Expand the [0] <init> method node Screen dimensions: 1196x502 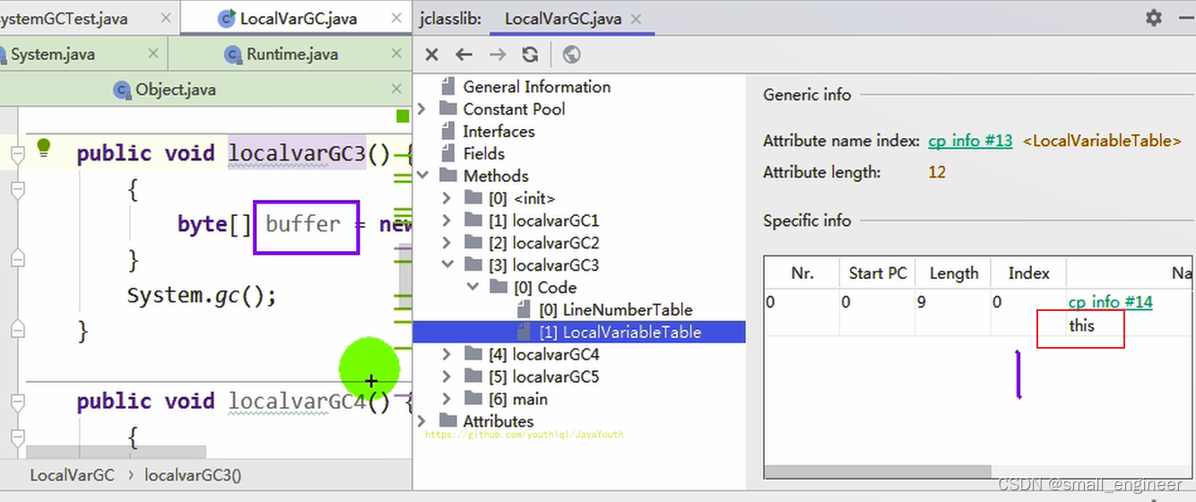click(447, 198)
